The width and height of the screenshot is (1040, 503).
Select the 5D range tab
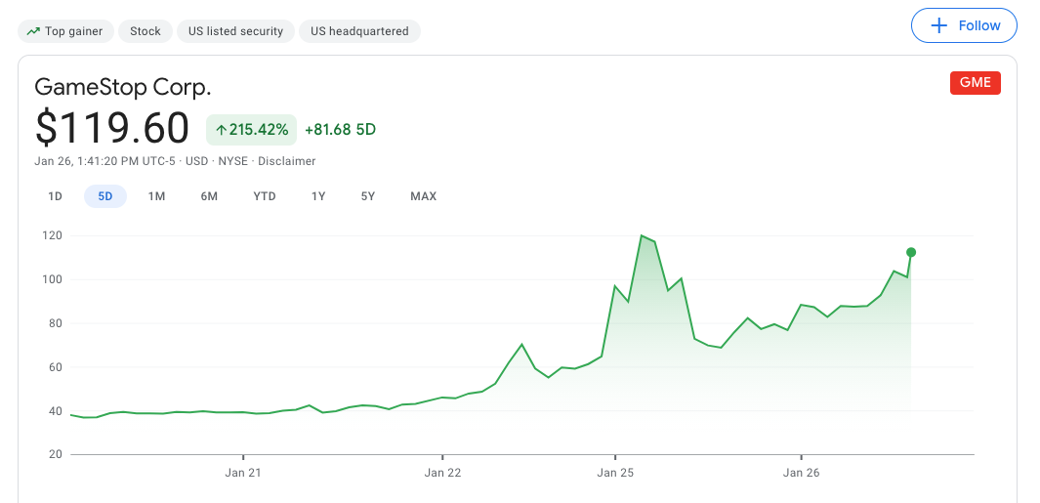click(x=105, y=196)
